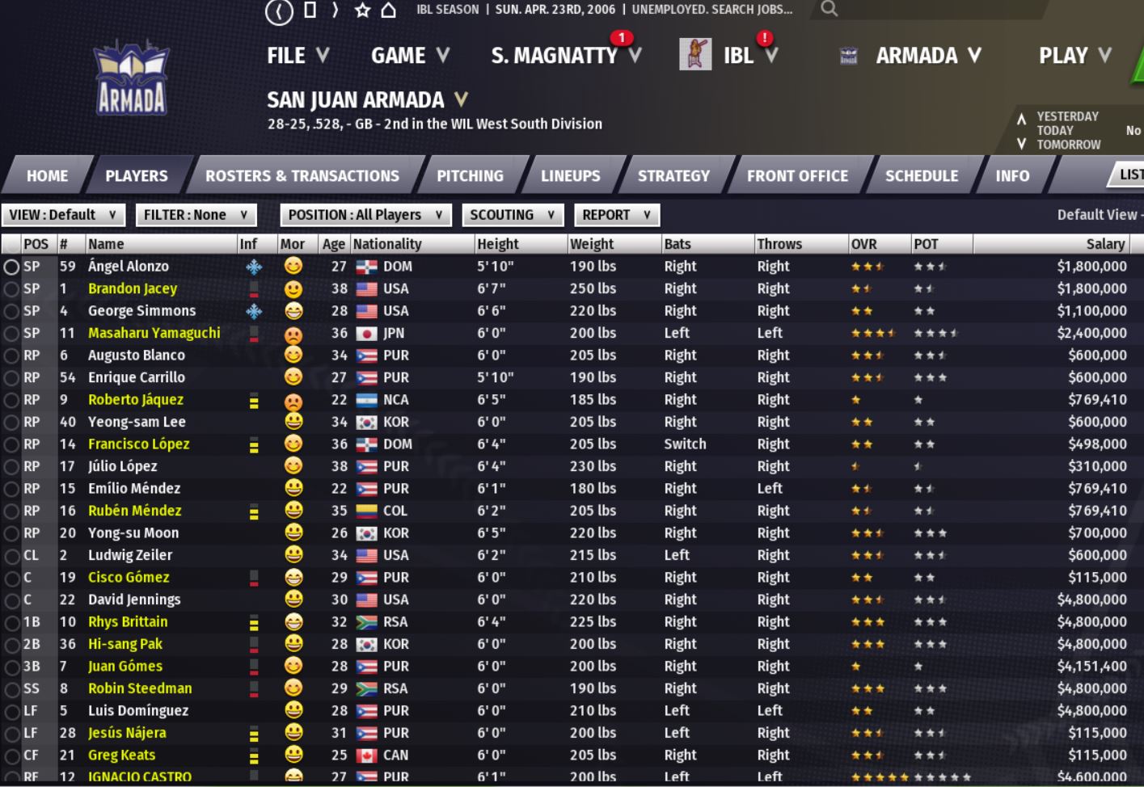Click the Korea flag for Yeong-sam Lee
This screenshot has height=787, width=1144.
point(367,423)
